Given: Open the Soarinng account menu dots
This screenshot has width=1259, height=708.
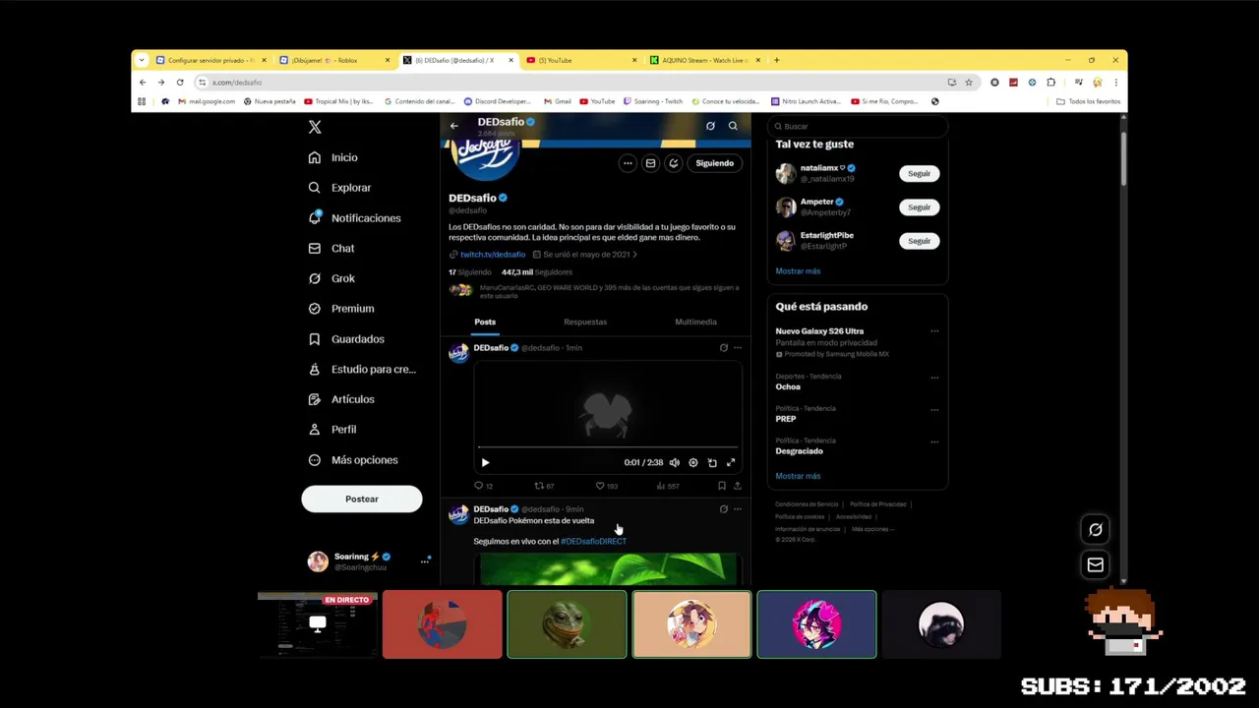Looking at the screenshot, I should point(425,561).
